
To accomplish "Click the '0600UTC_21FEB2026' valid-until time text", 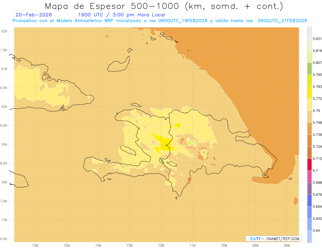I will click(x=282, y=21).
